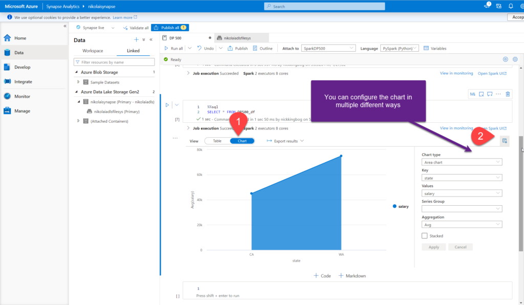Open the feedback icon with the badge

tap(487, 5)
